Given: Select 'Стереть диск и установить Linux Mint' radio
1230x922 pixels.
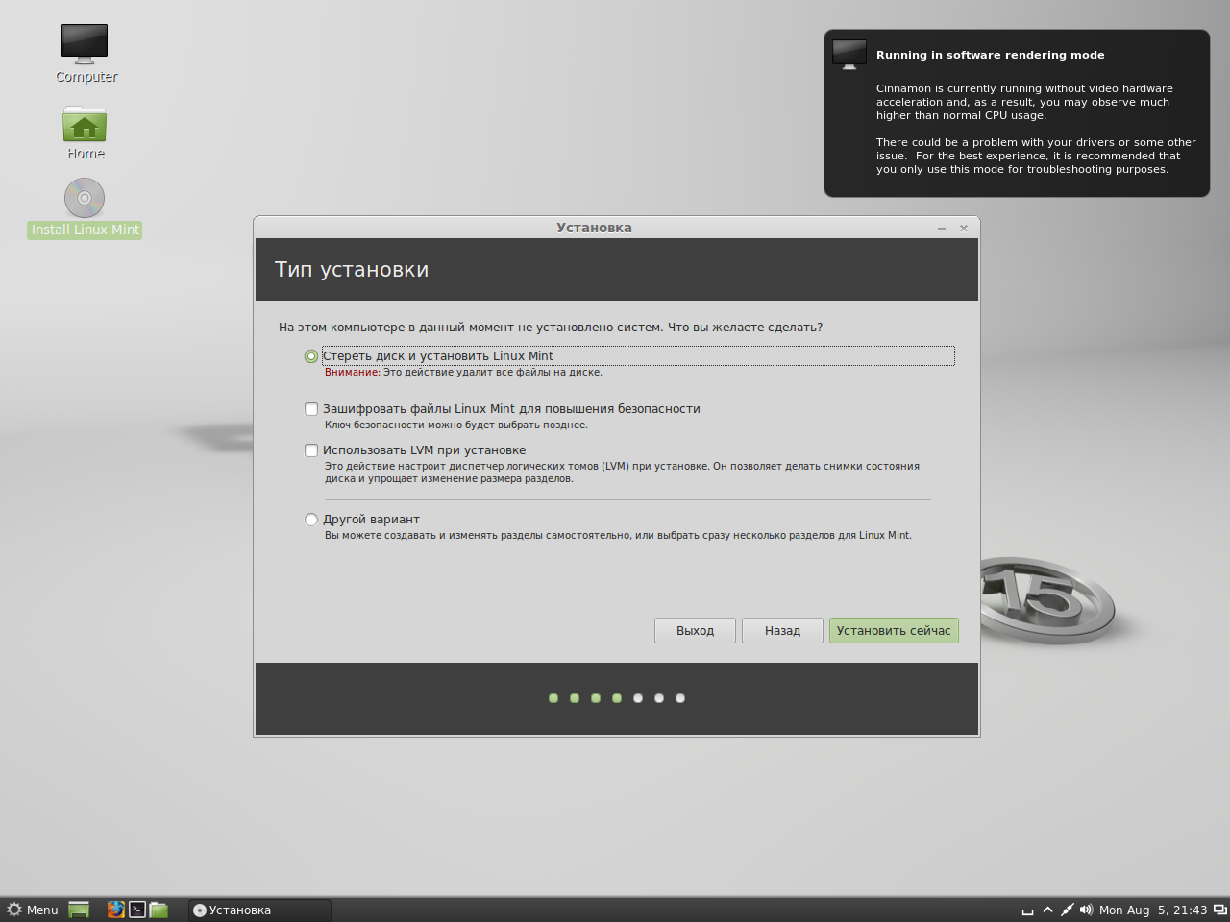Looking at the screenshot, I should [x=311, y=356].
